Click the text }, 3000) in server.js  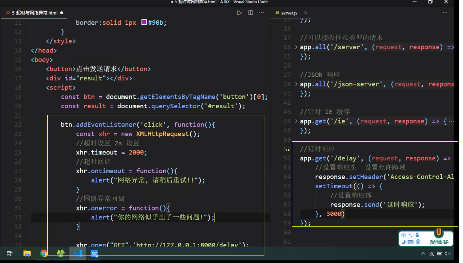point(330,214)
